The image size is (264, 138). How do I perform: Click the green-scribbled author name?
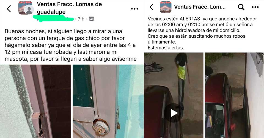(x=53, y=18)
